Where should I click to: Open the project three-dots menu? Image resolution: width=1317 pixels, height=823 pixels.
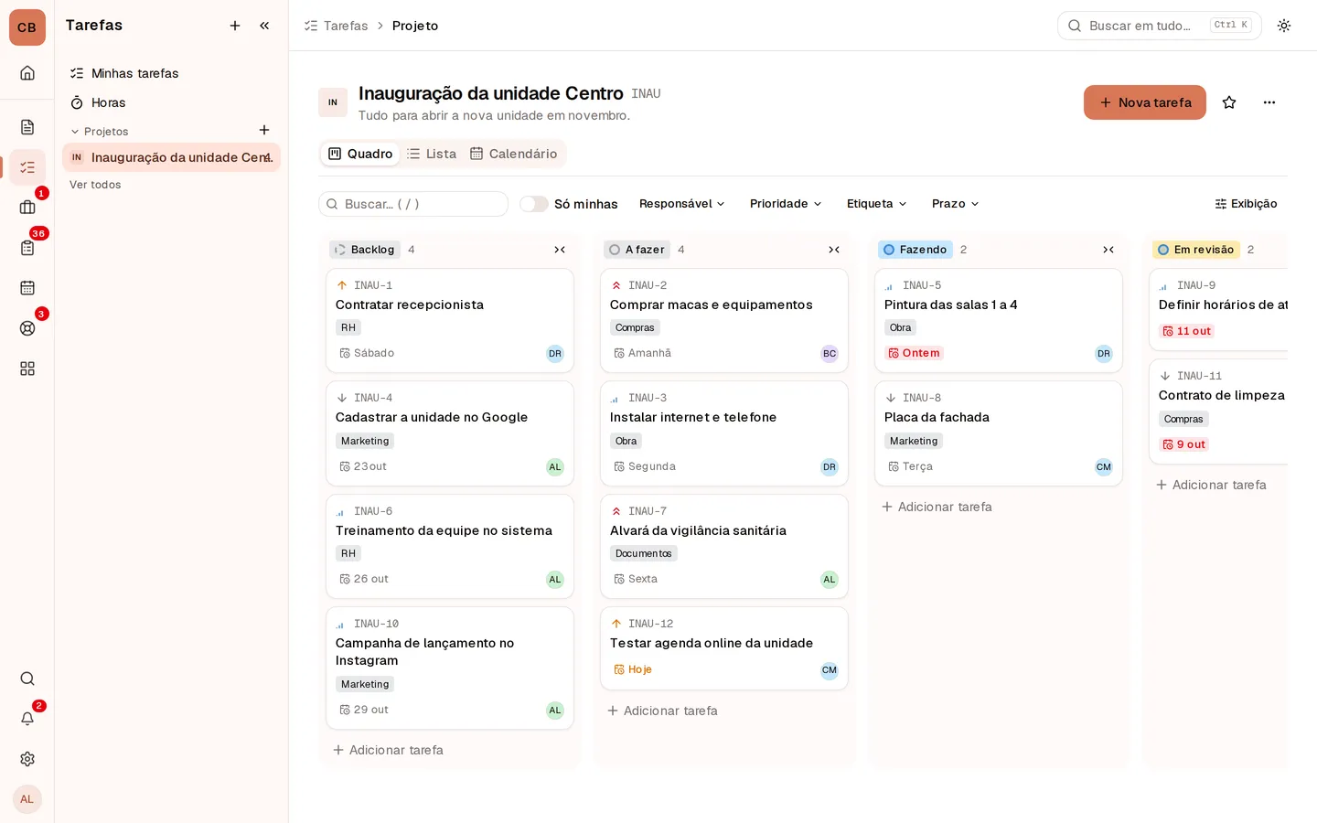[x=1269, y=102]
